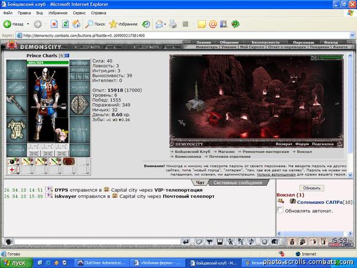Image resolution: width=357 pixels, height=268 pixels.
Task: Click the yellow note toolbar icon
Action: 202,24
